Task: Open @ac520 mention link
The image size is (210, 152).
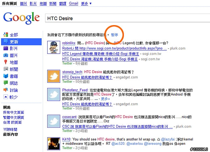Action: 118,144
